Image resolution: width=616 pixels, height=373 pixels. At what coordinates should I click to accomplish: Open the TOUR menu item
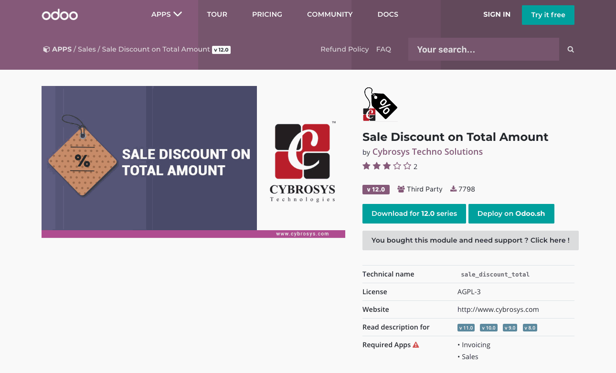(217, 14)
